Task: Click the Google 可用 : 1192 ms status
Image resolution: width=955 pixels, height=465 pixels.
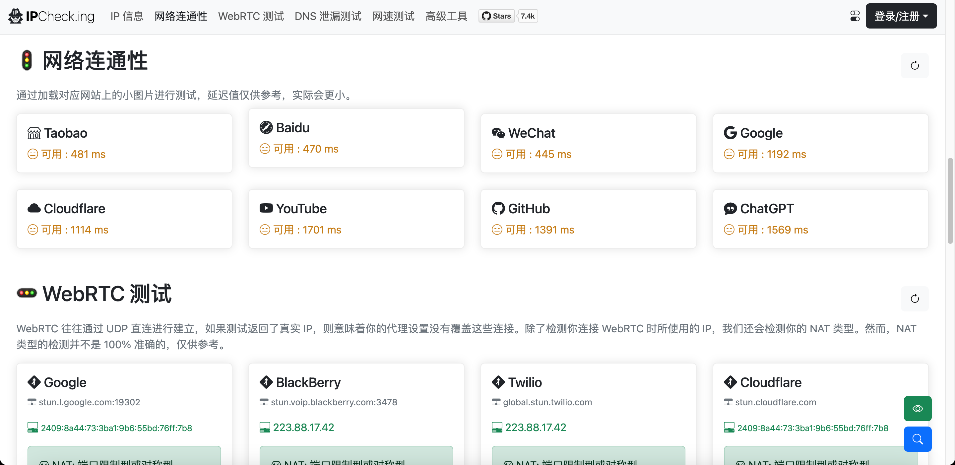Action: [x=765, y=154]
